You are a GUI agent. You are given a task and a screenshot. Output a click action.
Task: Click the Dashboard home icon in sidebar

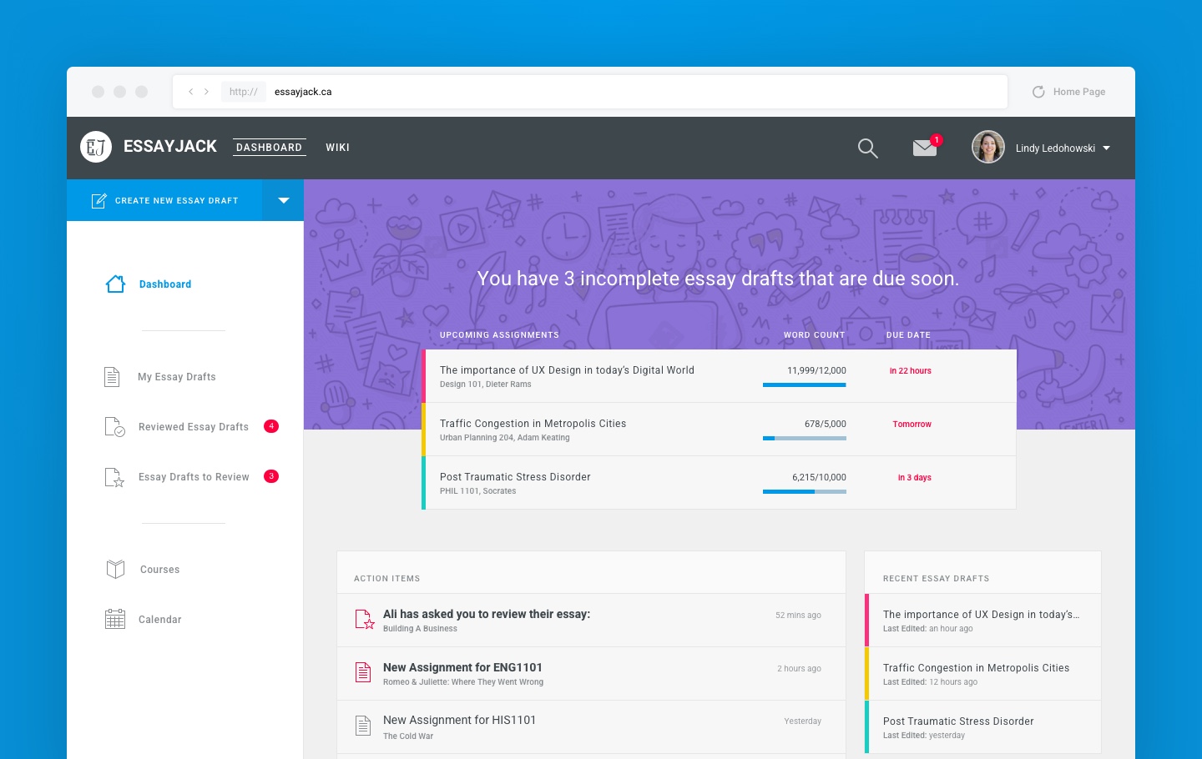[x=116, y=284]
